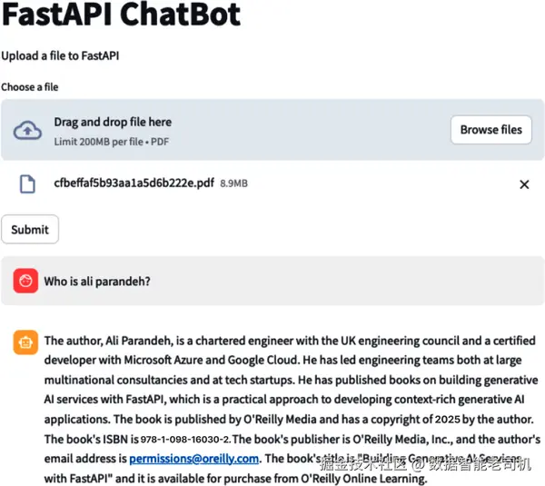Image resolution: width=545 pixels, height=486 pixels.
Task: Click the watermark text at bottom right
Action: pos(425,464)
